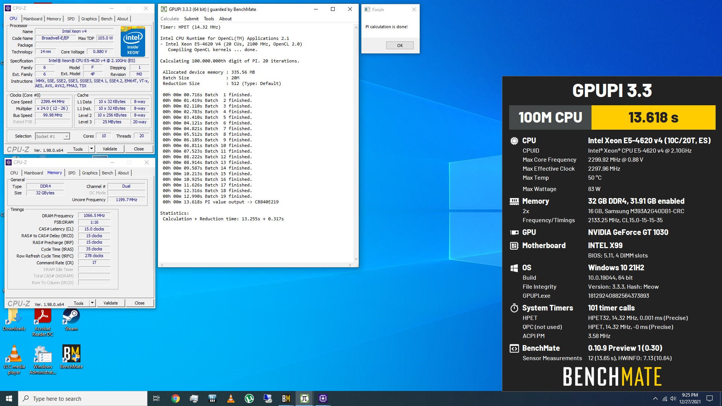Open the monitor-graph app on the taskbar
Viewport: 722px width, 406px height.
(x=194, y=398)
